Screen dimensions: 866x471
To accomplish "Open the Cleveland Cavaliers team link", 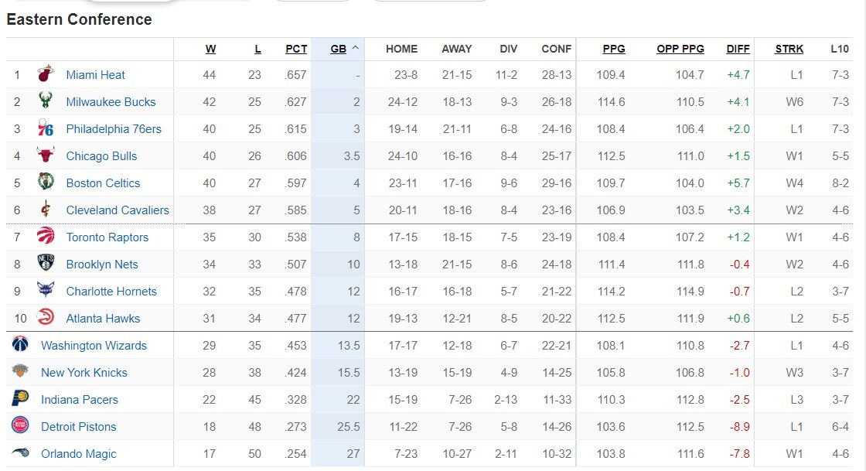I will click(118, 210).
